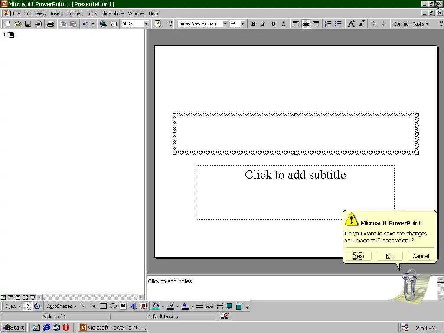Viewport: 444px width, 333px height.
Task: Toggle Bold formatting
Action: tap(253, 24)
